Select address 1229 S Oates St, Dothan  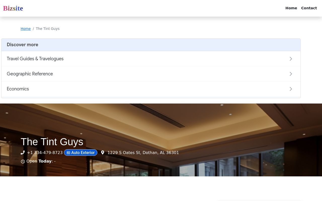click(143, 153)
